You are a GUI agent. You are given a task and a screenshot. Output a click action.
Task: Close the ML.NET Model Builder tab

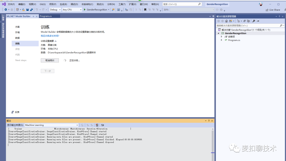[x=37, y=16]
